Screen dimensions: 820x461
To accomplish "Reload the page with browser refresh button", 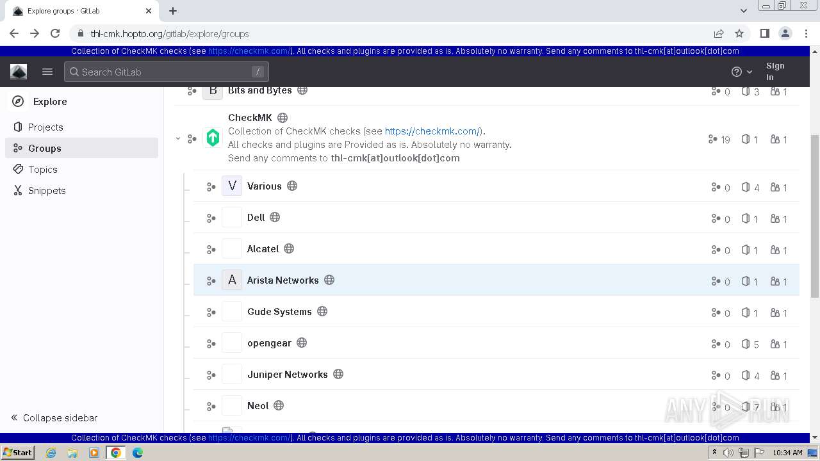I will point(55,33).
